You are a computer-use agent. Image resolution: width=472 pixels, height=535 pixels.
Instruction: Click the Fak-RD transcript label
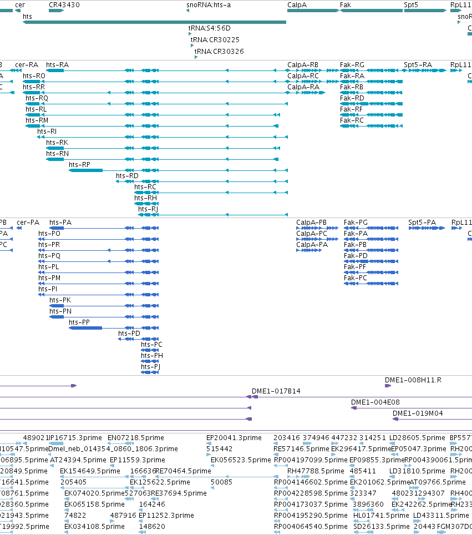click(352, 98)
